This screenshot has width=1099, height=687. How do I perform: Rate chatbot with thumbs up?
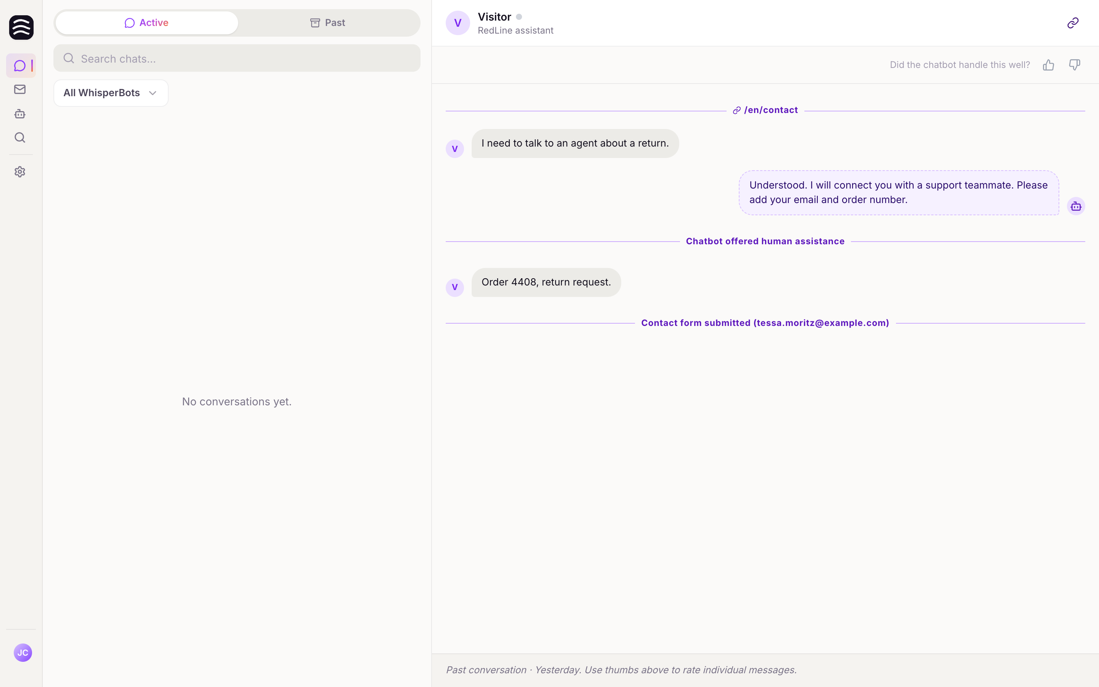(x=1049, y=65)
